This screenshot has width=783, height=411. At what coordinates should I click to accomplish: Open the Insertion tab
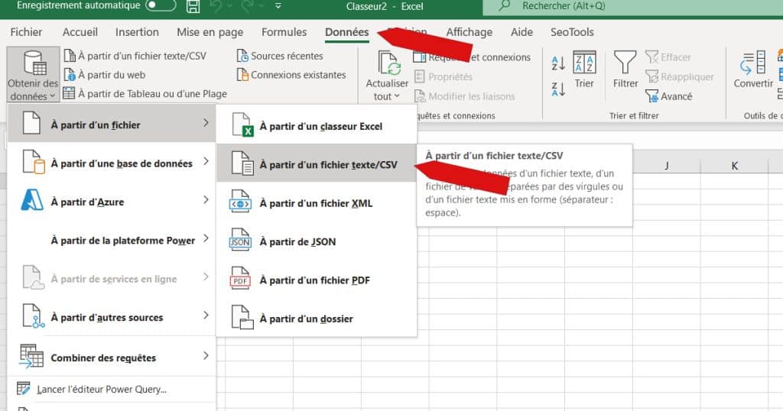[x=137, y=32]
